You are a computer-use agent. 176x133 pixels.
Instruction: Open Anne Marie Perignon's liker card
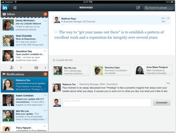(153, 70)
